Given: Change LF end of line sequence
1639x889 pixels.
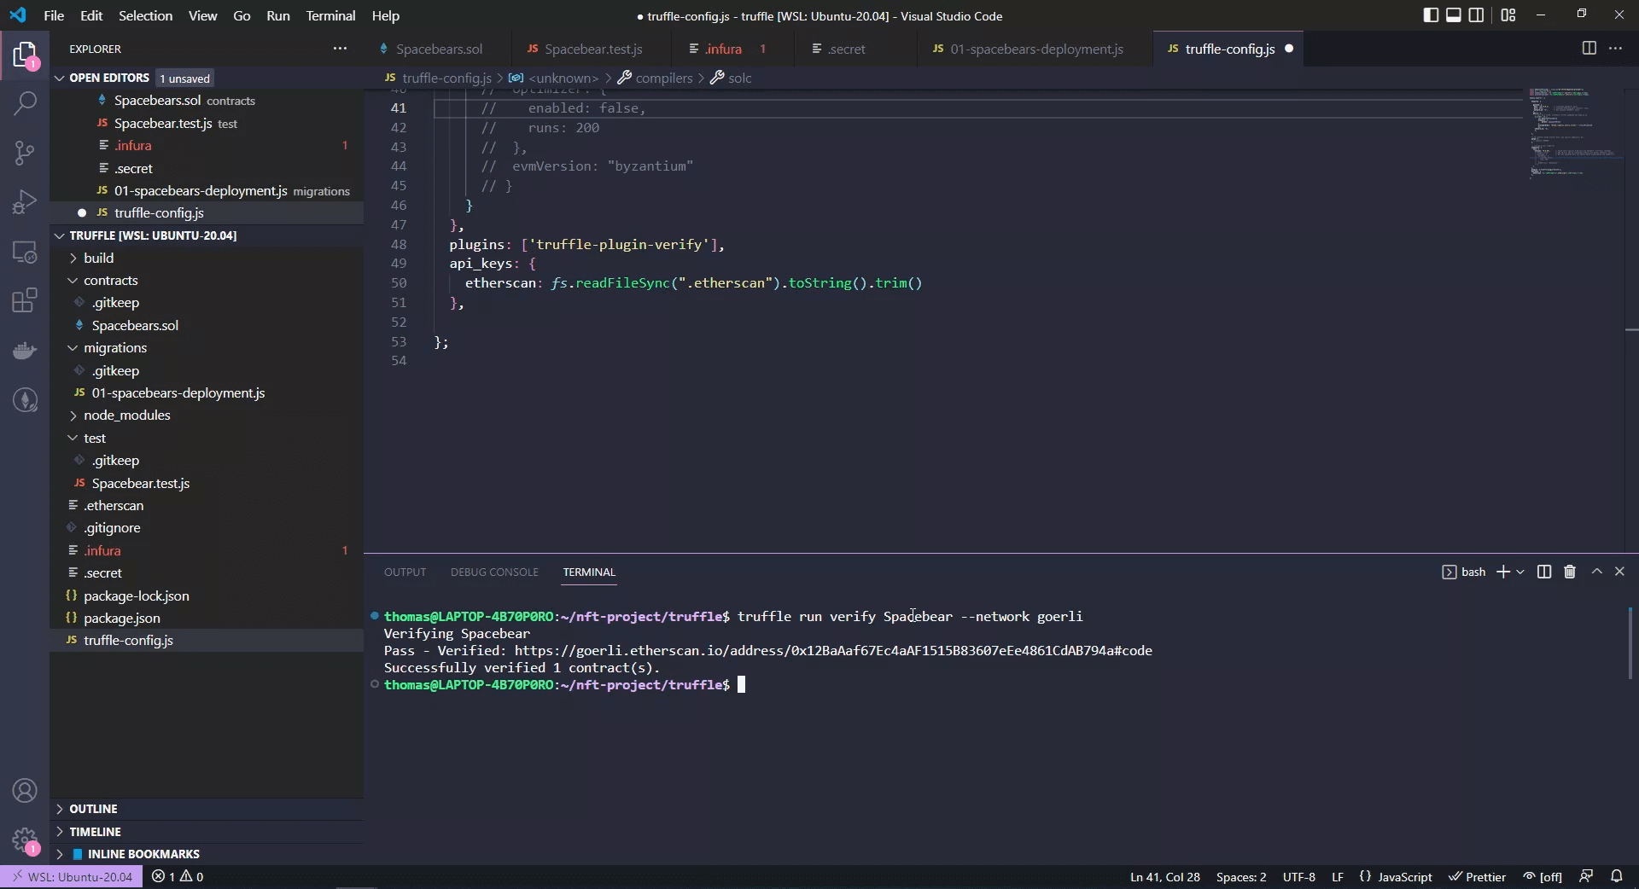Looking at the screenshot, I should coord(1338,876).
